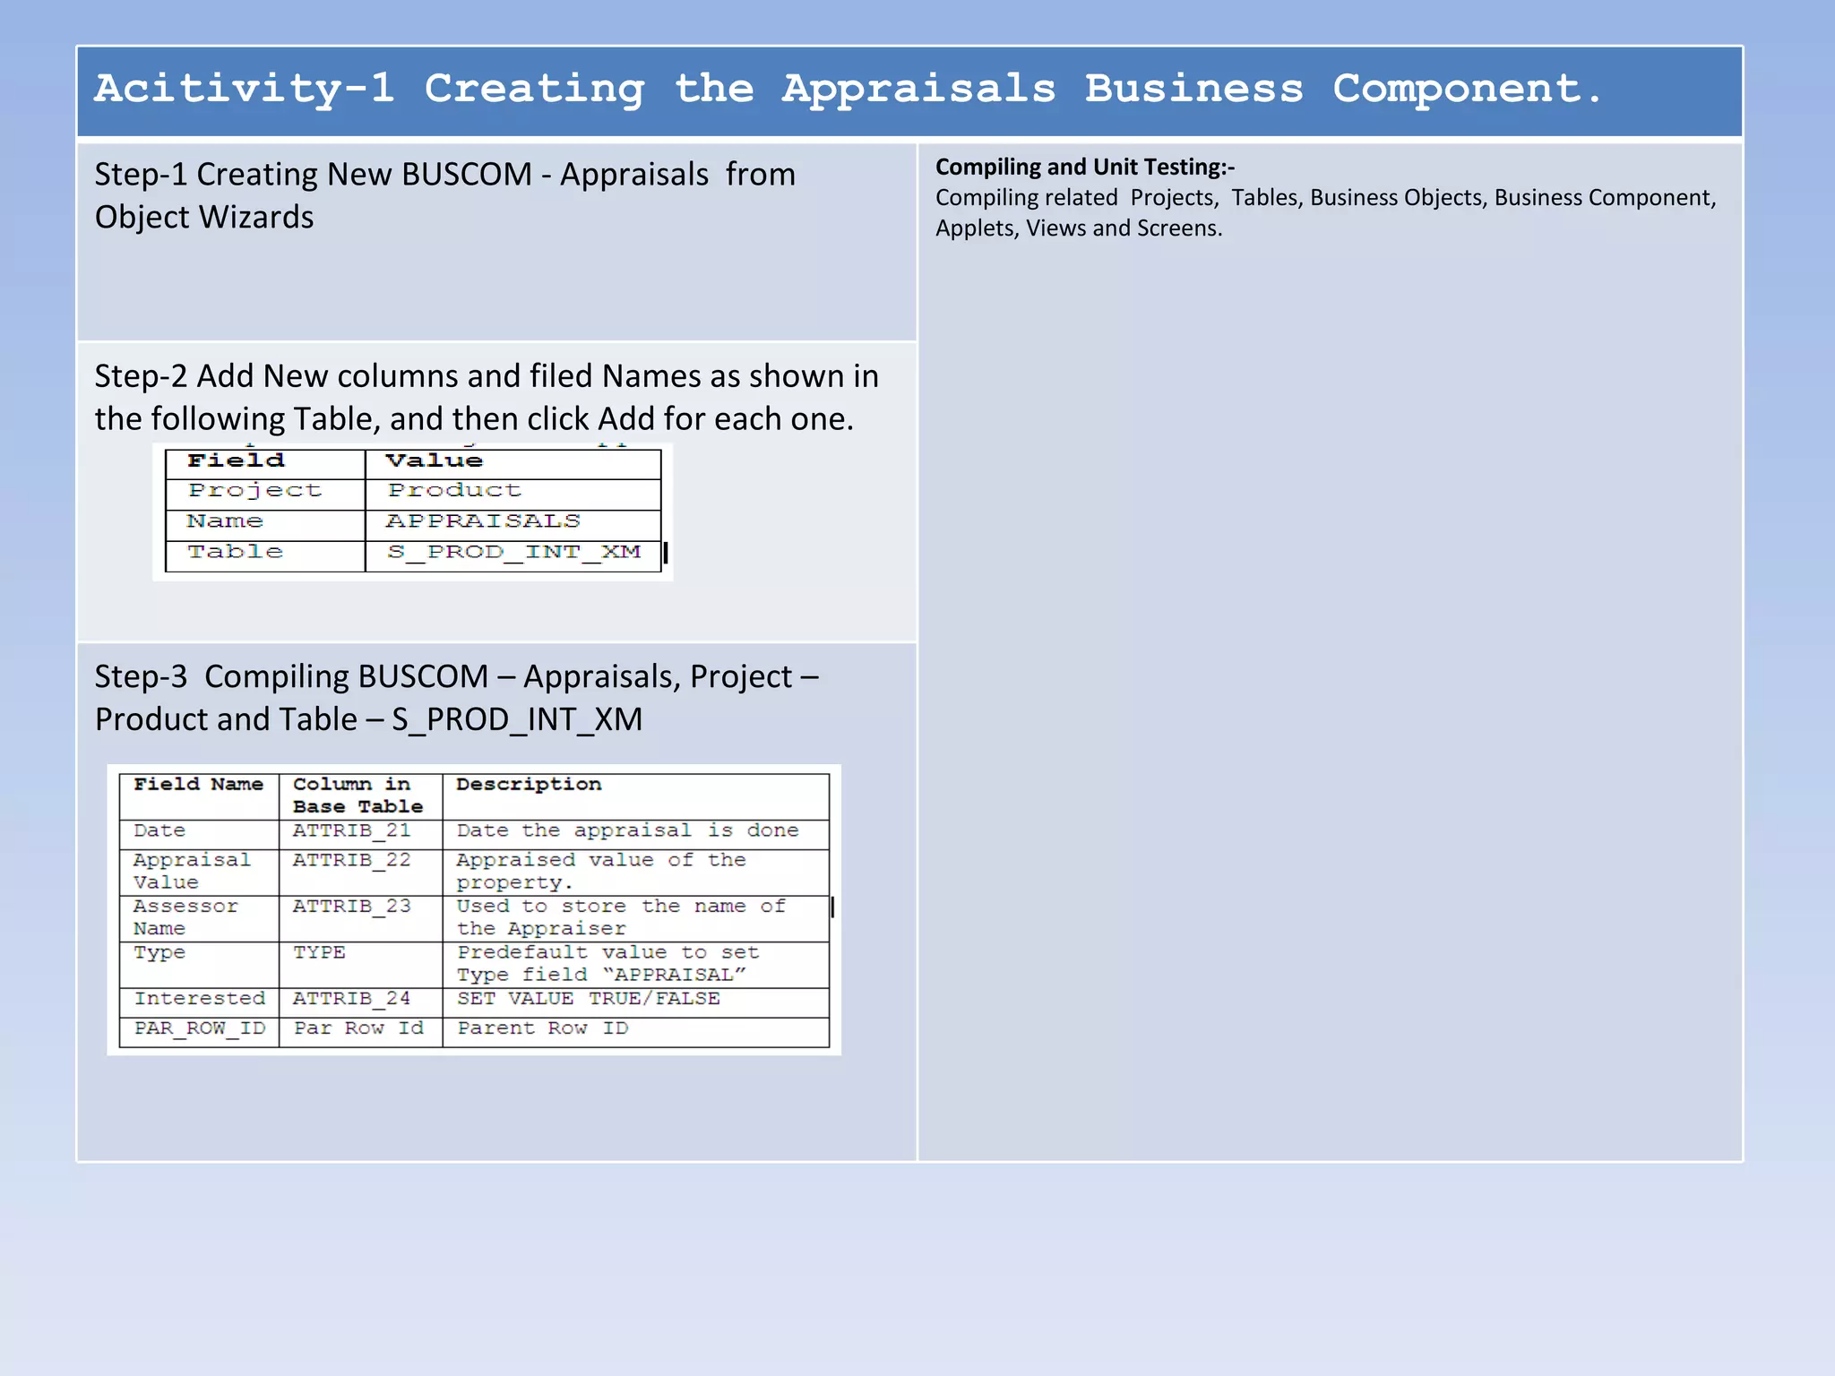The image size is (1835, 1376).
Task: Click the 'Type' field name cell
Action: [199, 966]
